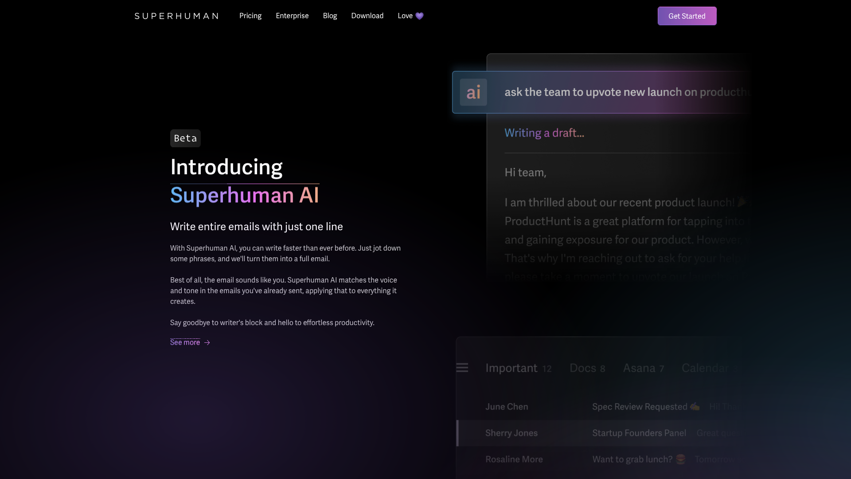Click the Beta badge
The image size is (851, 479).
point(185,138)
